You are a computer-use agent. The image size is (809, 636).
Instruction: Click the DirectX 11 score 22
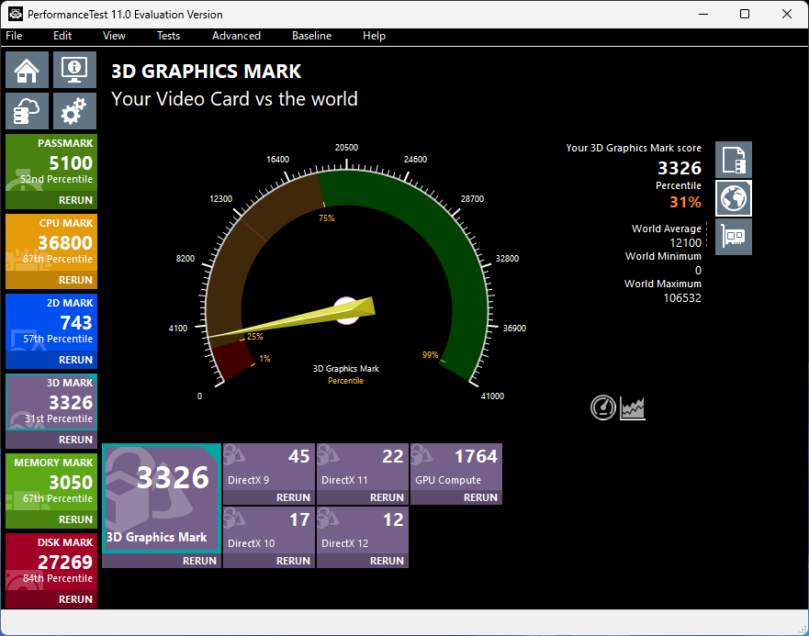pos(393,456)
